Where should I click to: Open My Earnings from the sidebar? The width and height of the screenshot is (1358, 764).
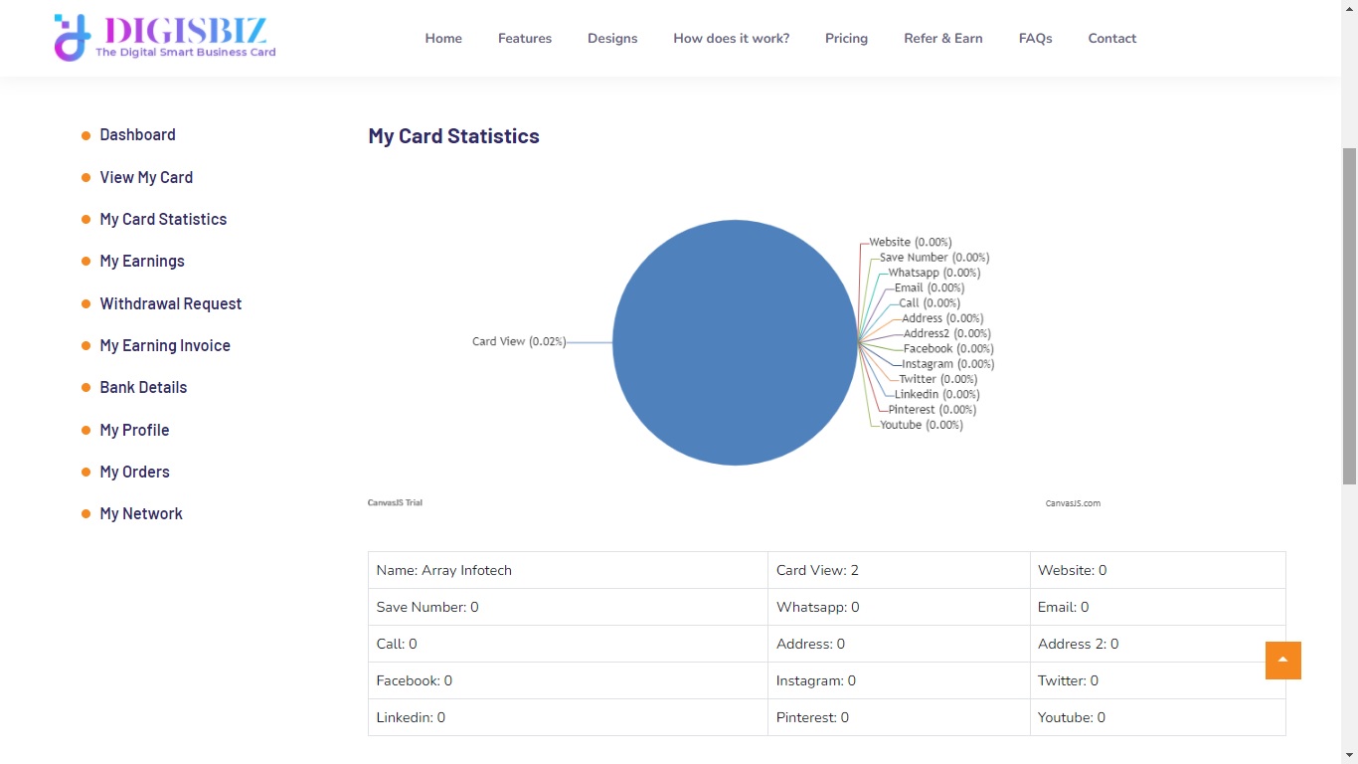click(x=142, y=261)
